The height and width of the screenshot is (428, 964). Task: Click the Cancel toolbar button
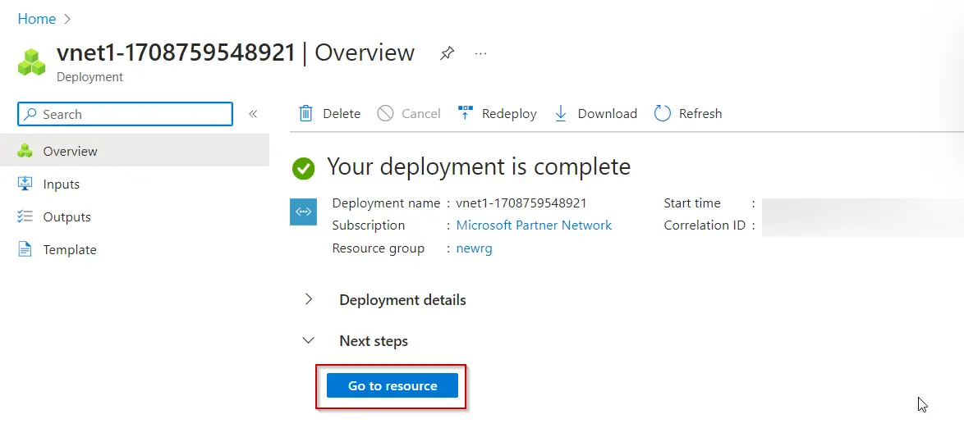(x=409, y=113)
